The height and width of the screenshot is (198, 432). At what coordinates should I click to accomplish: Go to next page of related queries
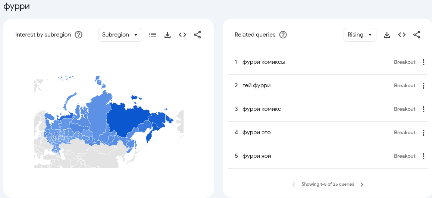click(x=362, y=185)
